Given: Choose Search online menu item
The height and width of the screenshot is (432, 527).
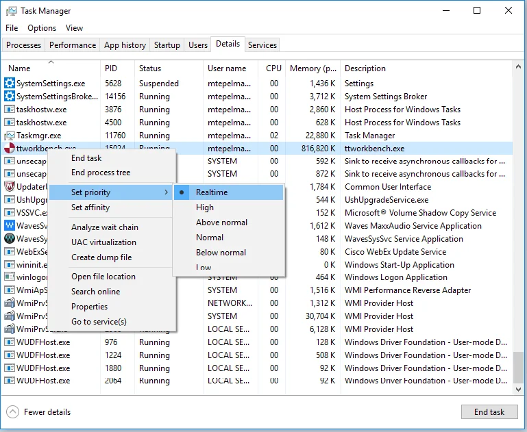Looking at the screenshot, I should pos(112,292).
